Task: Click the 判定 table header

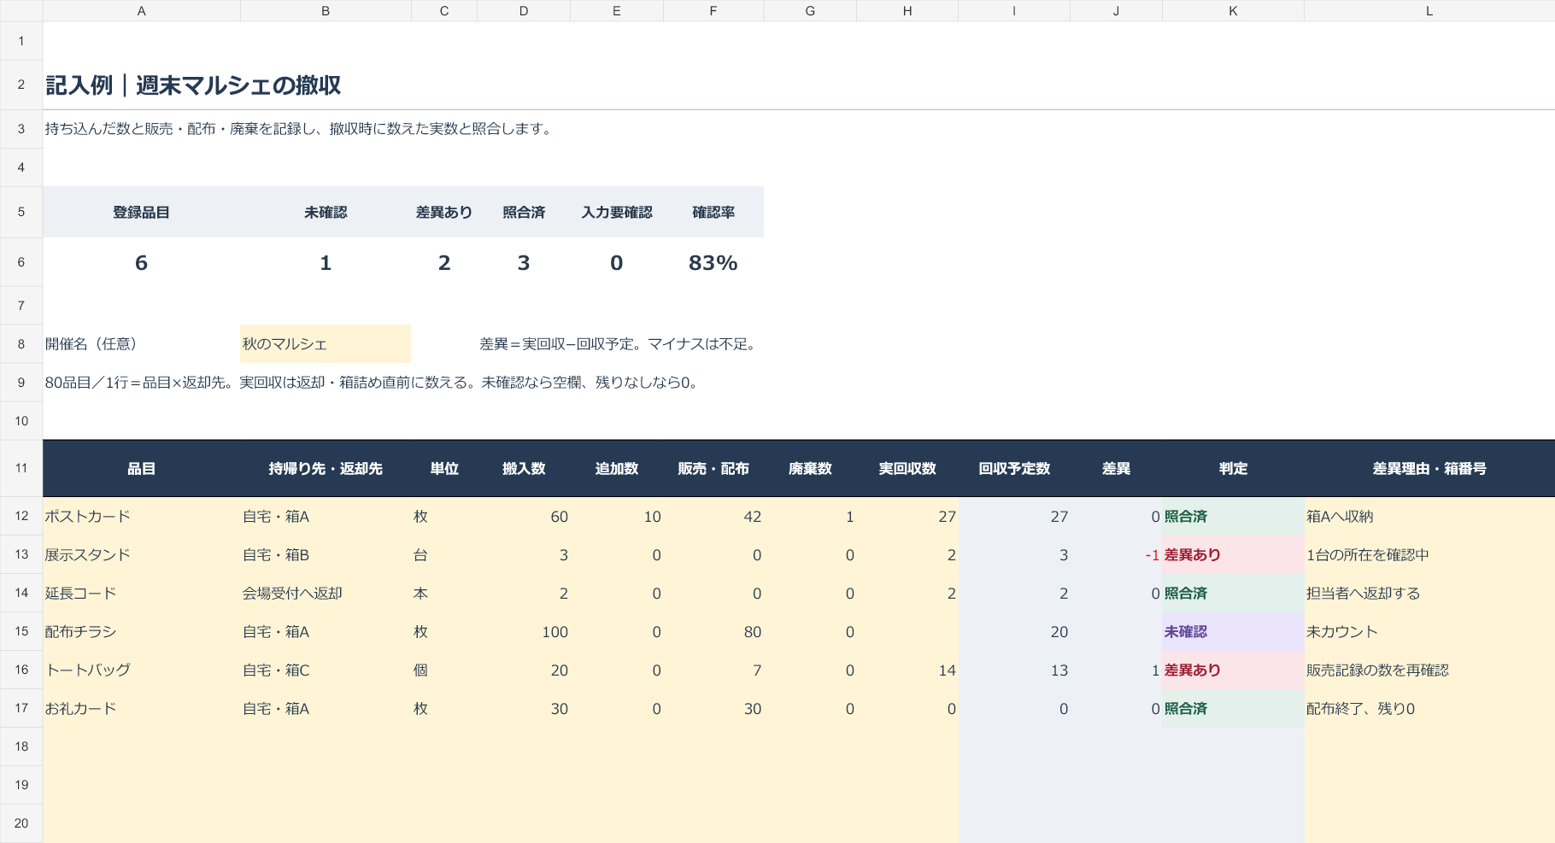Action: pyautogui.click(x=1233, y=469)
